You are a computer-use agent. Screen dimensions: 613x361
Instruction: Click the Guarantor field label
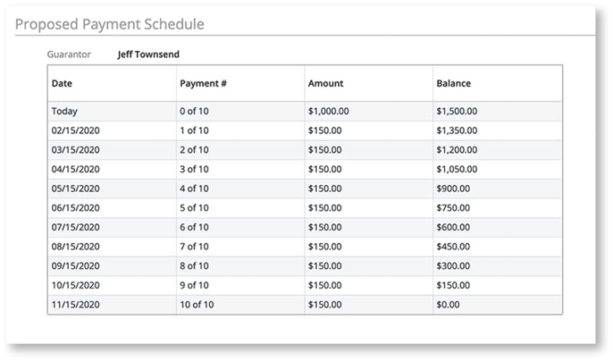[68, 55]
